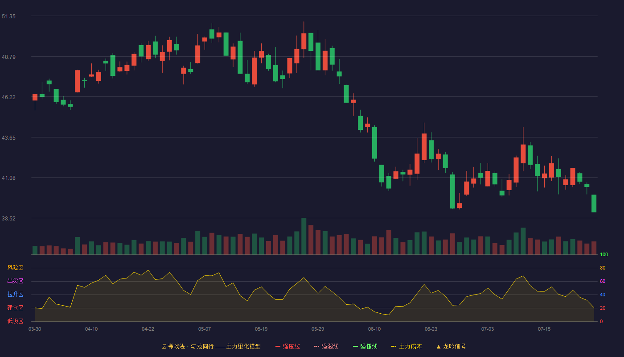Image resolution: width=624 pixels, height=357 pixels.
Task: Toggle the 龙吟信号 triangle legend entry
Action: 451,346
